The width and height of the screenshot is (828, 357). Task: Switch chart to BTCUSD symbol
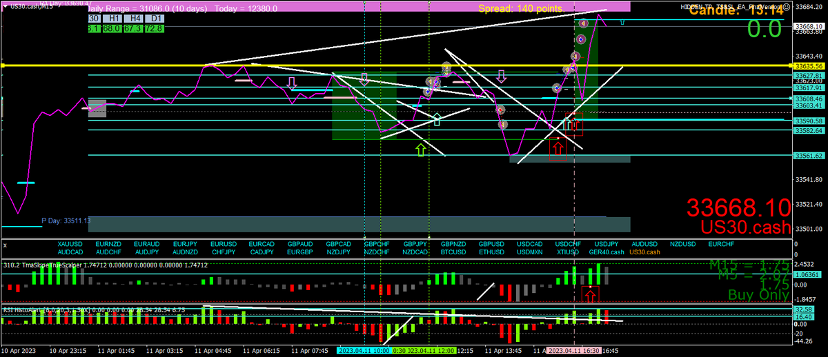click(x=453, y=252)
